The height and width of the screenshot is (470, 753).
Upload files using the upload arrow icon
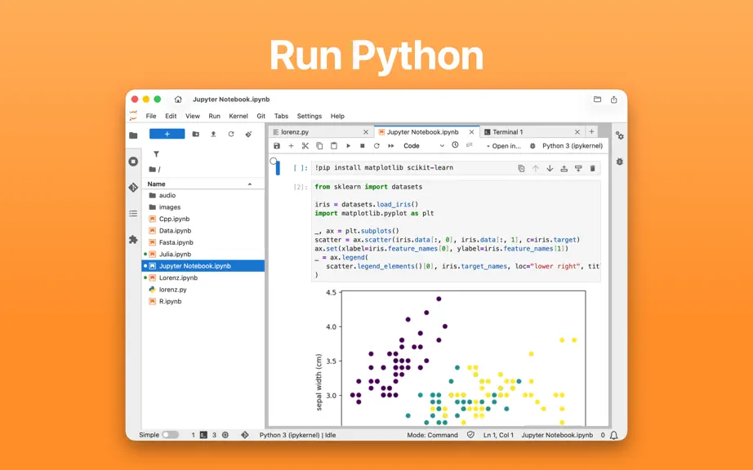(x=213, y=135)
